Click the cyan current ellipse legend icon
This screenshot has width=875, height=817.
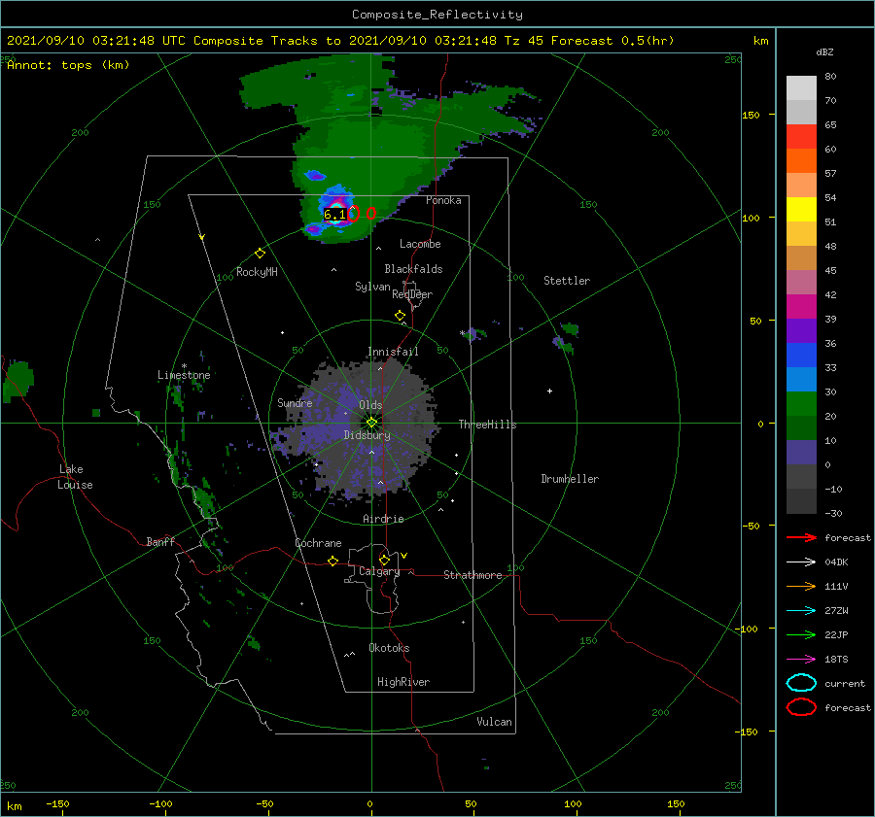[801, 683]
